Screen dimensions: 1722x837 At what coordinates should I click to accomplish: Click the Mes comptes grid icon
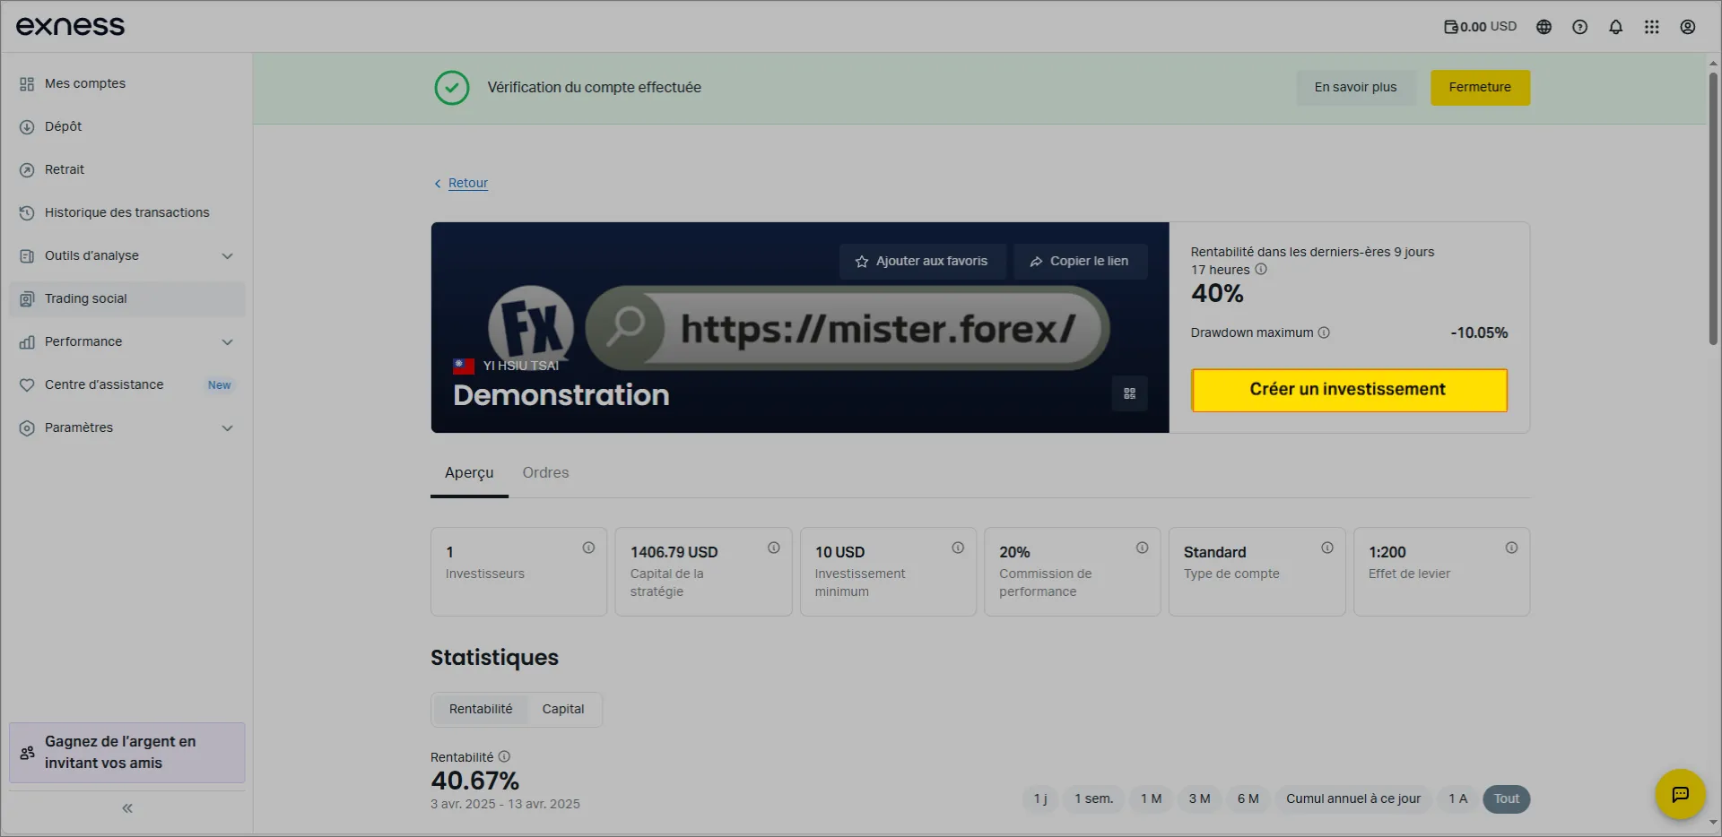27,84
